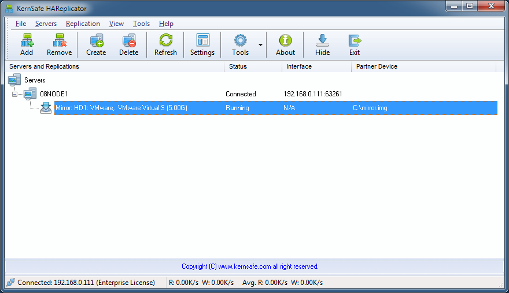Screen dimensions: 509x293
Task: Click the Avg. R: 0.00K/s status text
Action: click(x=282, y=282)
